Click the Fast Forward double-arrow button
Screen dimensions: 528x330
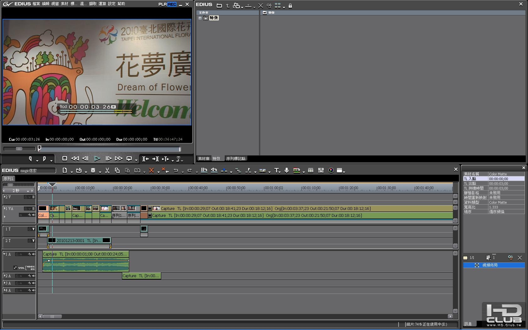118,159
